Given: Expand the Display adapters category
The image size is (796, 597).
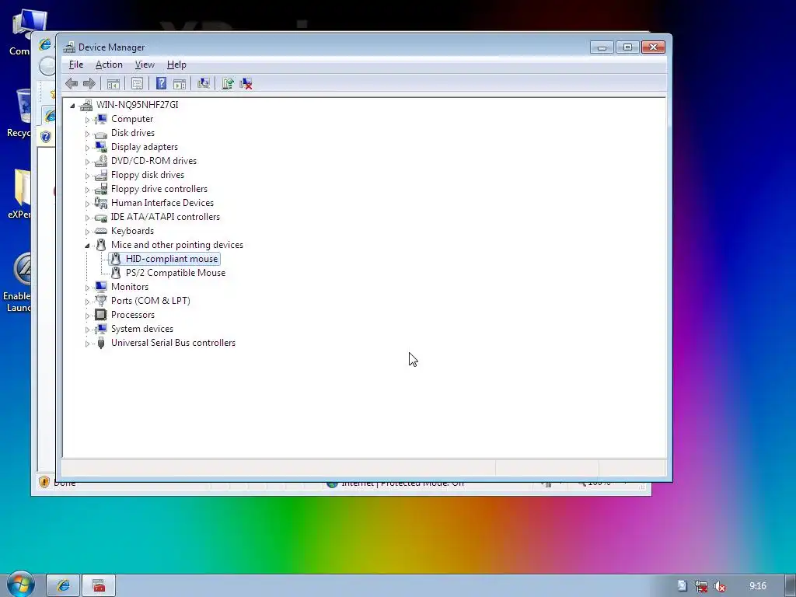Looking at the screenshot, I should [x=87, y=148].
